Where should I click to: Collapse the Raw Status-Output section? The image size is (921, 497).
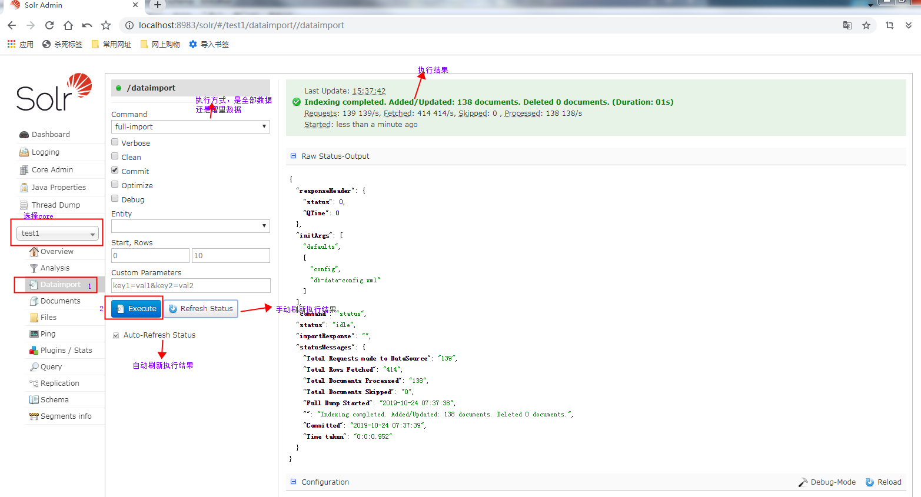[x=293, y=156]
